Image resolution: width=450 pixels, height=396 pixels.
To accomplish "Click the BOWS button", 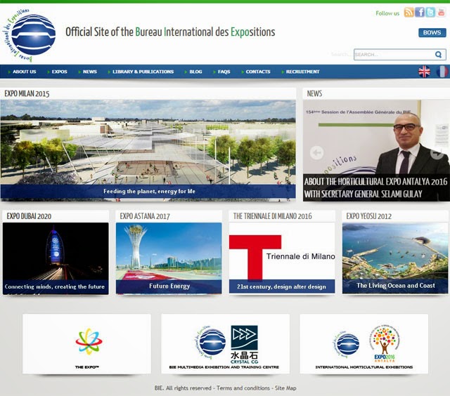I will point(432,32).
